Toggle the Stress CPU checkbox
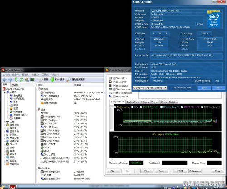The width and height of the screenshot is (227, 189). pos(114,78)
